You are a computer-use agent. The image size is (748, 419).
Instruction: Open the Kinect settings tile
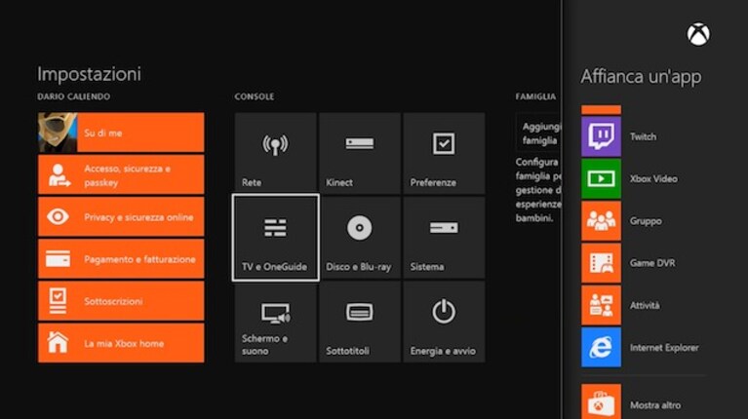pos(360,153)
